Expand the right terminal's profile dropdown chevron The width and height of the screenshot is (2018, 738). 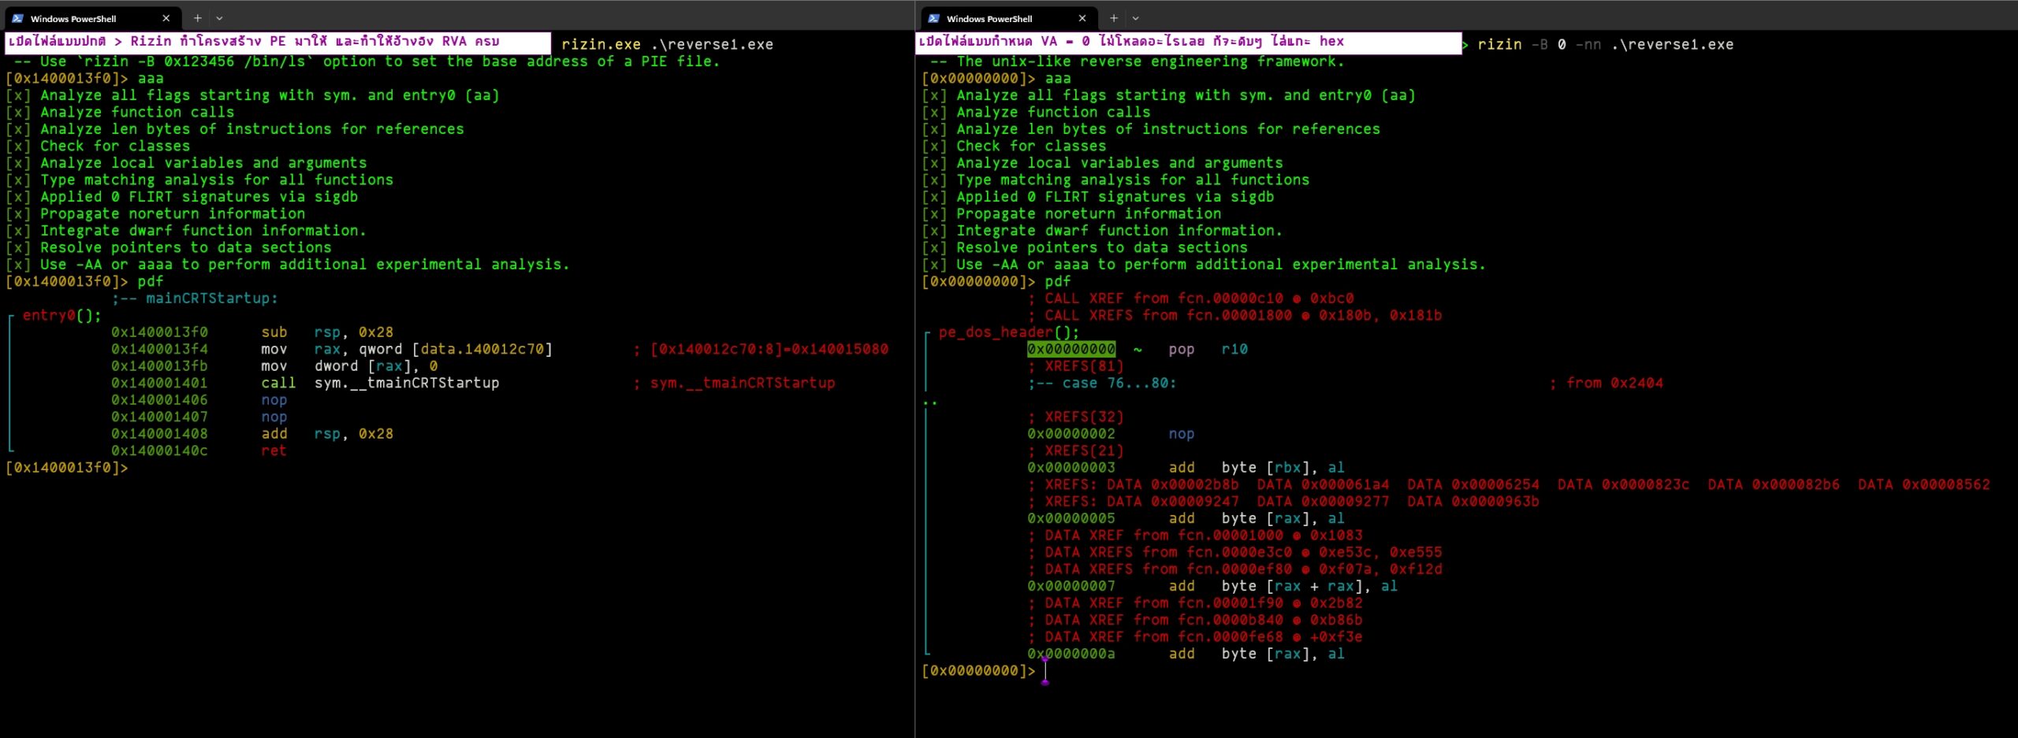pos(1136,18)
